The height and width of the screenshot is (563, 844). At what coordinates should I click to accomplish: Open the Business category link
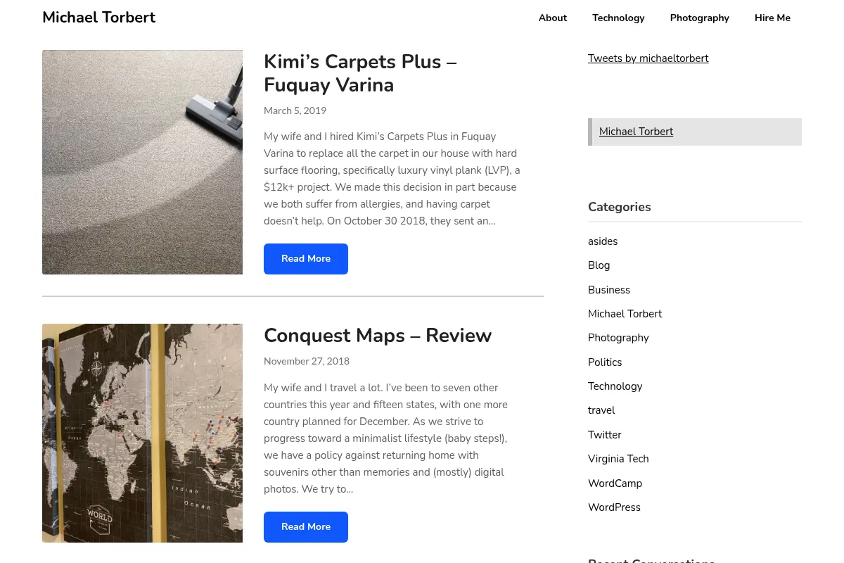pos(609,290)
